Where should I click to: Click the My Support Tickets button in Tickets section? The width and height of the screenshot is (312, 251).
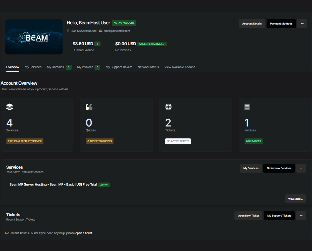click(x=279, y=216)
